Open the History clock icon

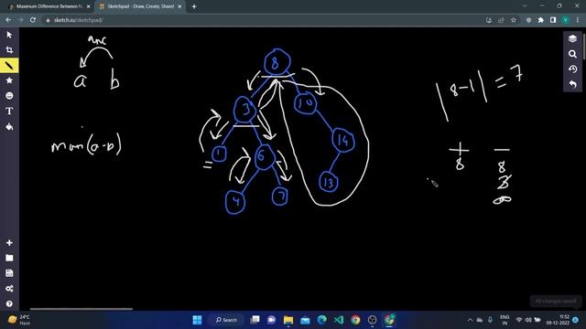[572, 69]
